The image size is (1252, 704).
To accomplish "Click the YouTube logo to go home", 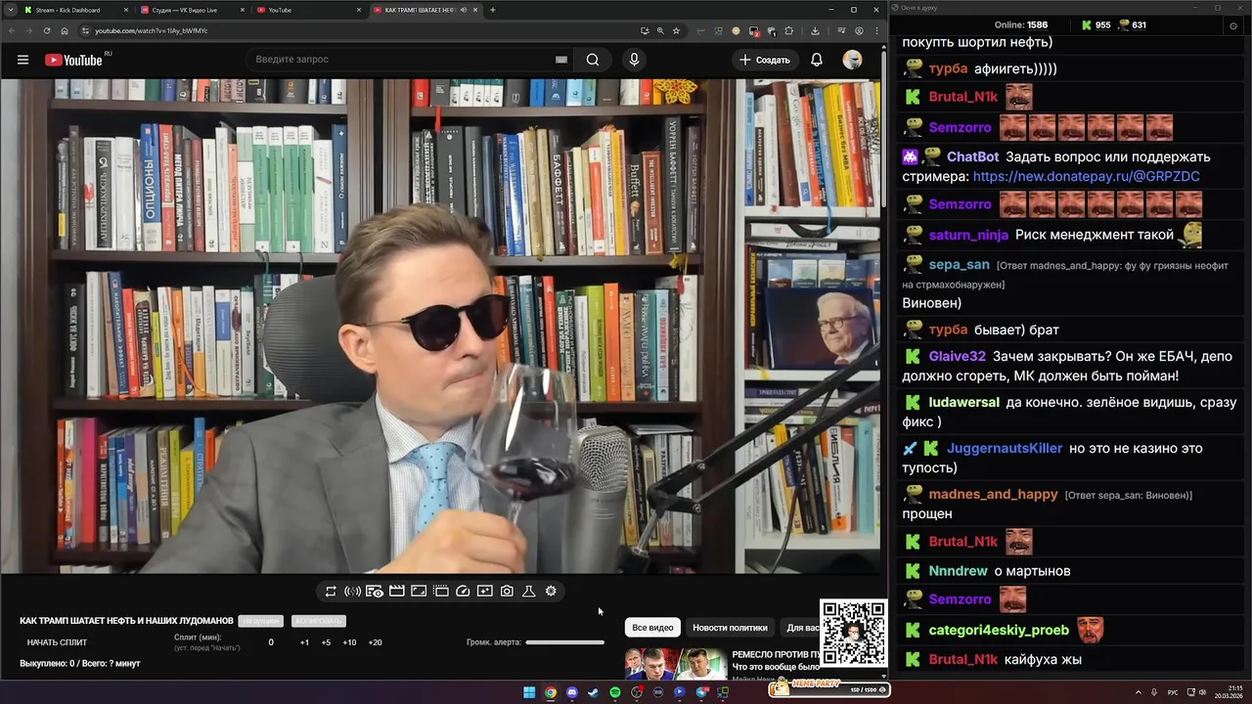I will [x=73, y=60].
